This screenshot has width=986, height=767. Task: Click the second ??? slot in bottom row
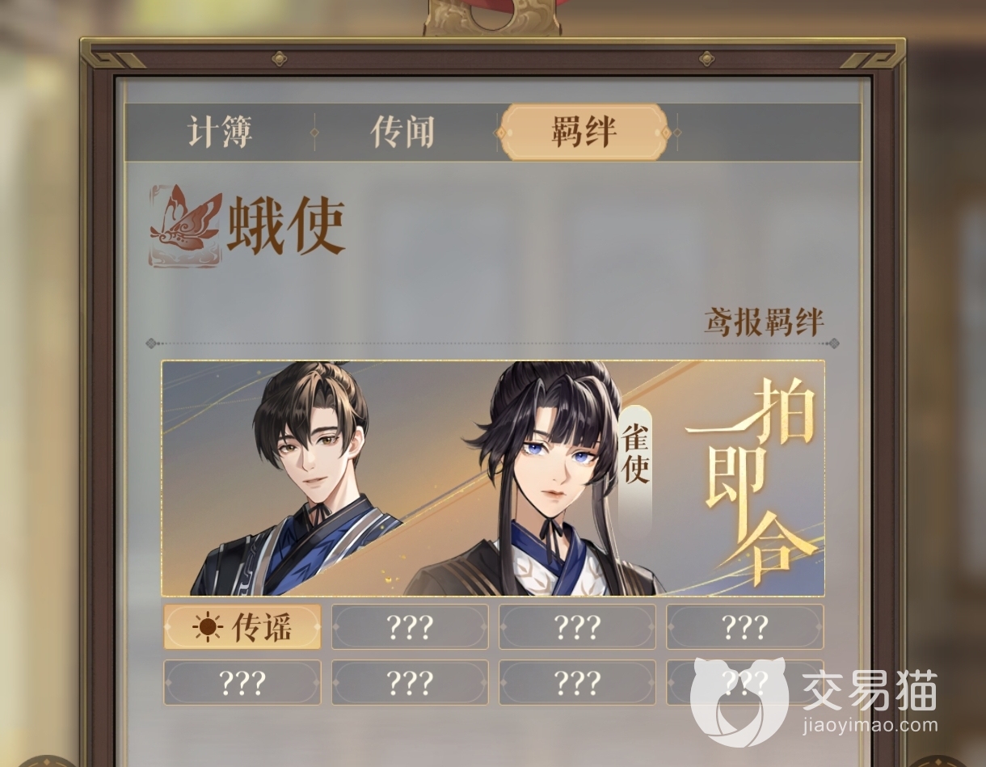410,683
